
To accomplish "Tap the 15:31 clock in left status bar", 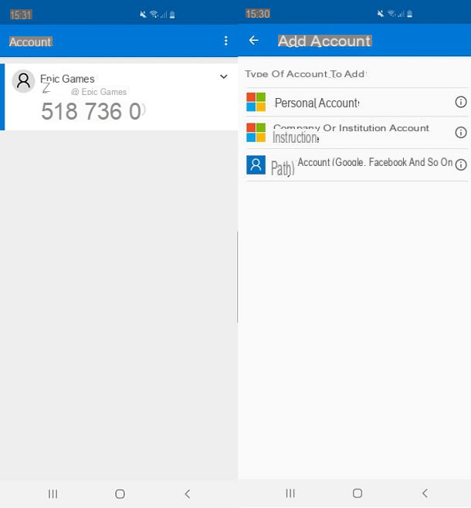I will click(x=21, y=15).
